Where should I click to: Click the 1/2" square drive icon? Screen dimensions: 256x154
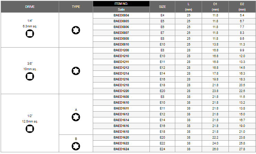coord(30,129)
